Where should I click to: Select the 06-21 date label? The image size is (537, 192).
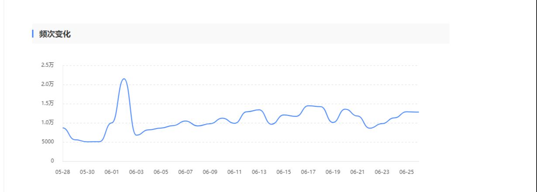click(x=357, y=172)
